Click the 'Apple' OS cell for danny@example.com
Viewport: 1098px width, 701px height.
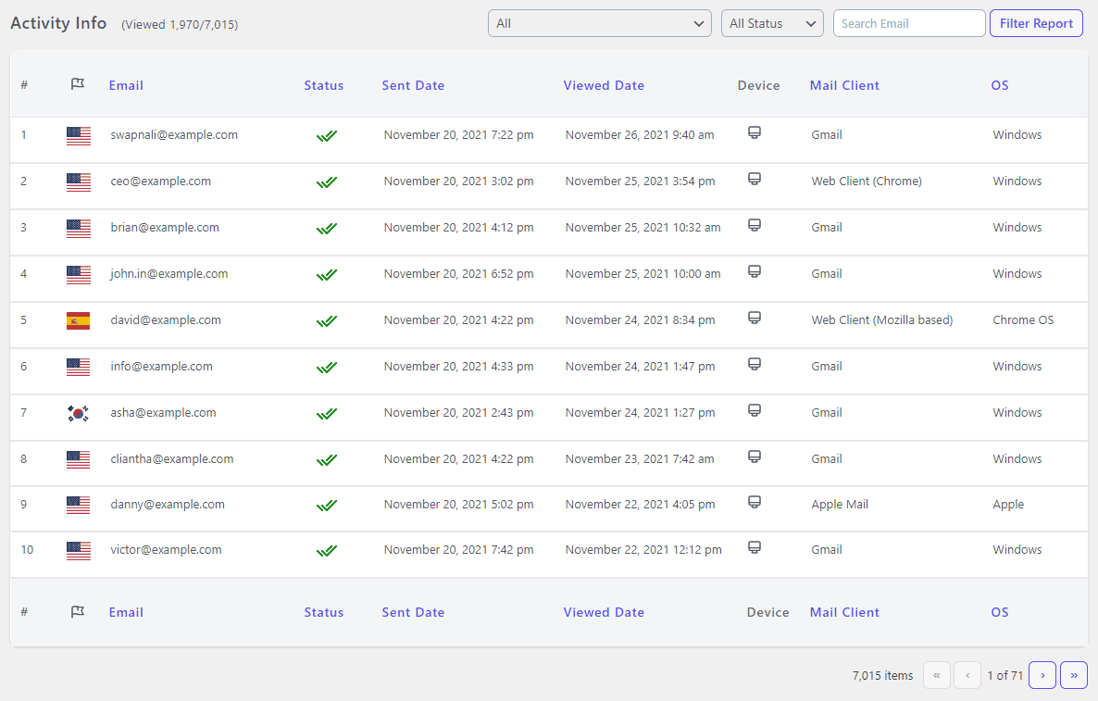coord(1008,504)
